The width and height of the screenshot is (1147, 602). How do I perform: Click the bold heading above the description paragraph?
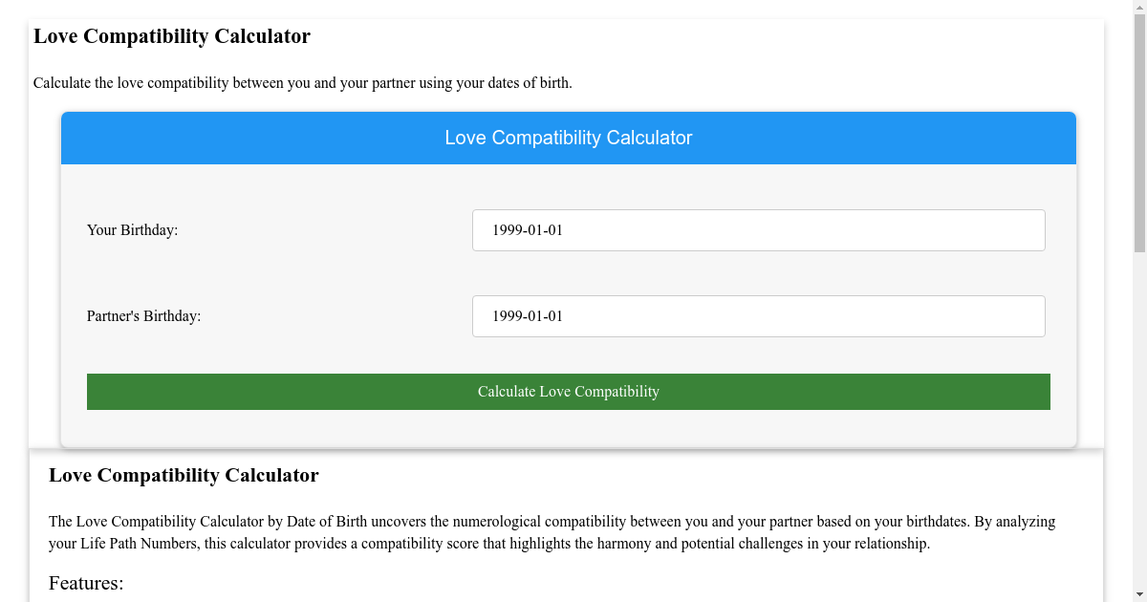coord(184,475)
